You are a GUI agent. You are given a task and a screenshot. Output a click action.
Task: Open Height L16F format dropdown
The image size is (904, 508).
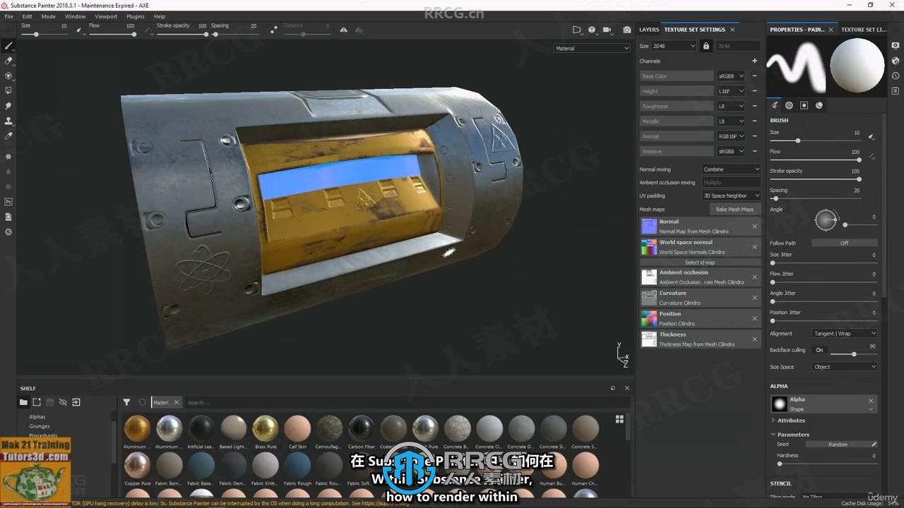pyautogui.click(x=731, y=91)
